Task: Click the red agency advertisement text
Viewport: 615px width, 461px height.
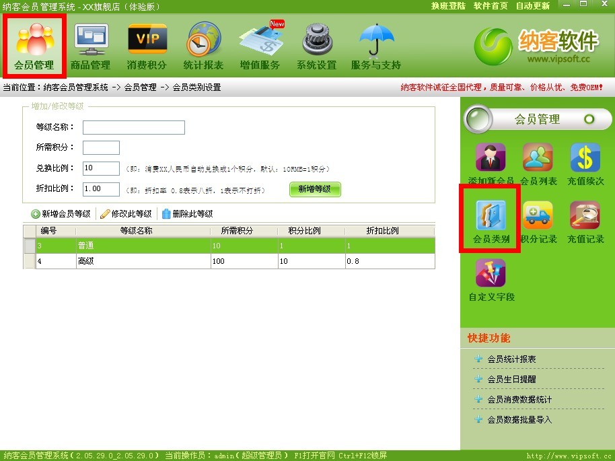Action: click(x=502, y=87)
